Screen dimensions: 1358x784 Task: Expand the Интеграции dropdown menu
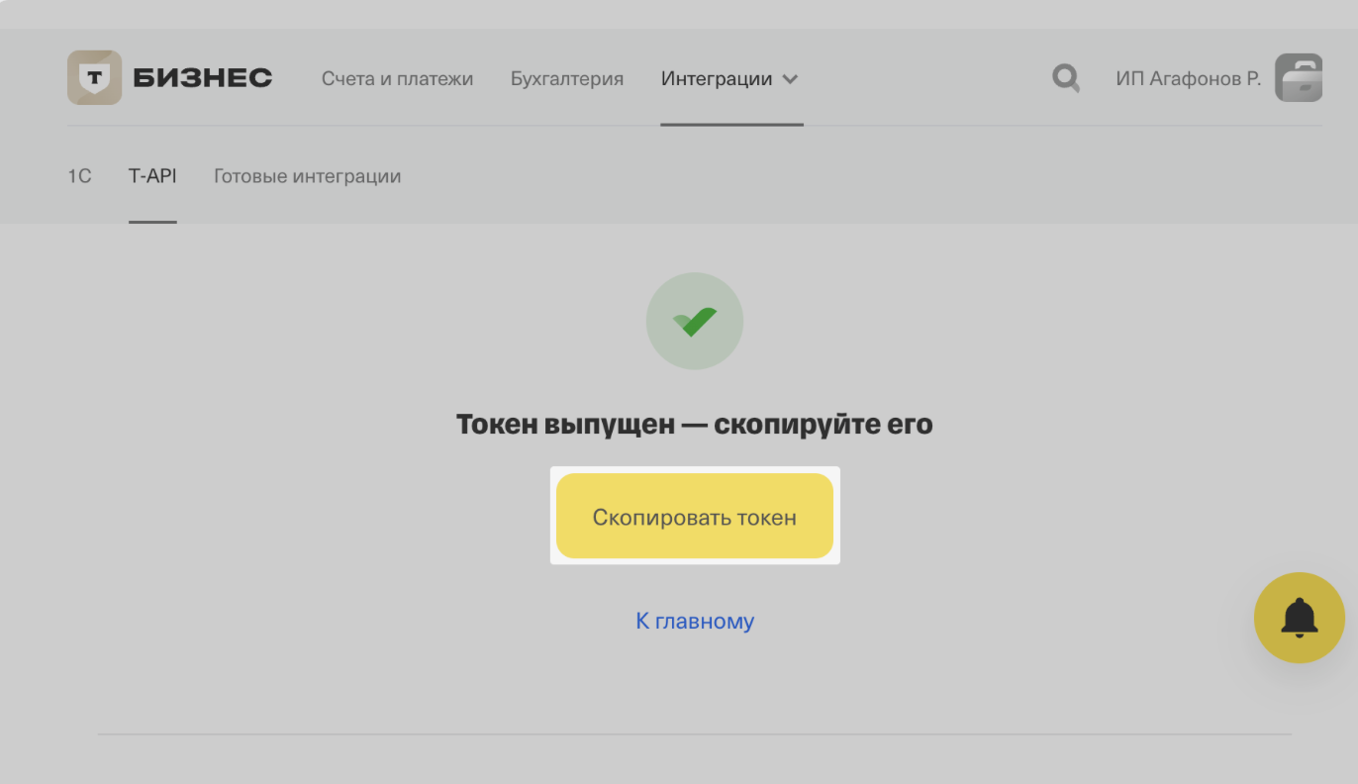720,78
